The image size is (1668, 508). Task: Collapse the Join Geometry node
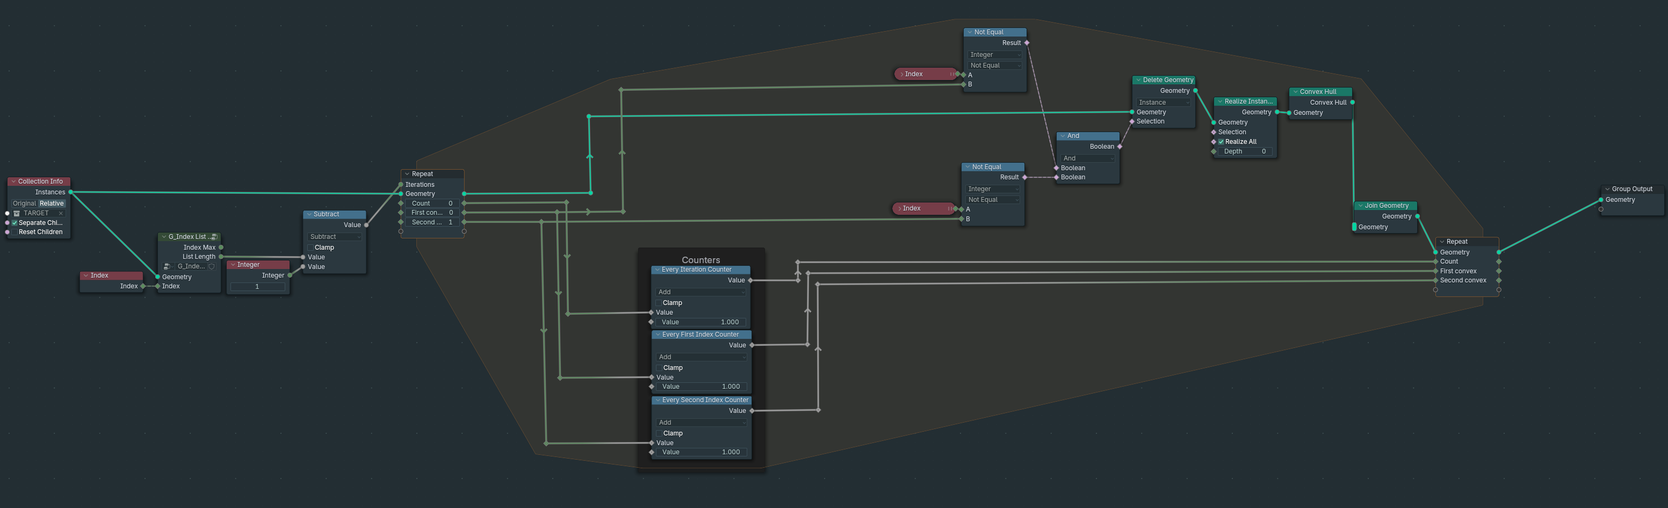[x=1360, y=206]
